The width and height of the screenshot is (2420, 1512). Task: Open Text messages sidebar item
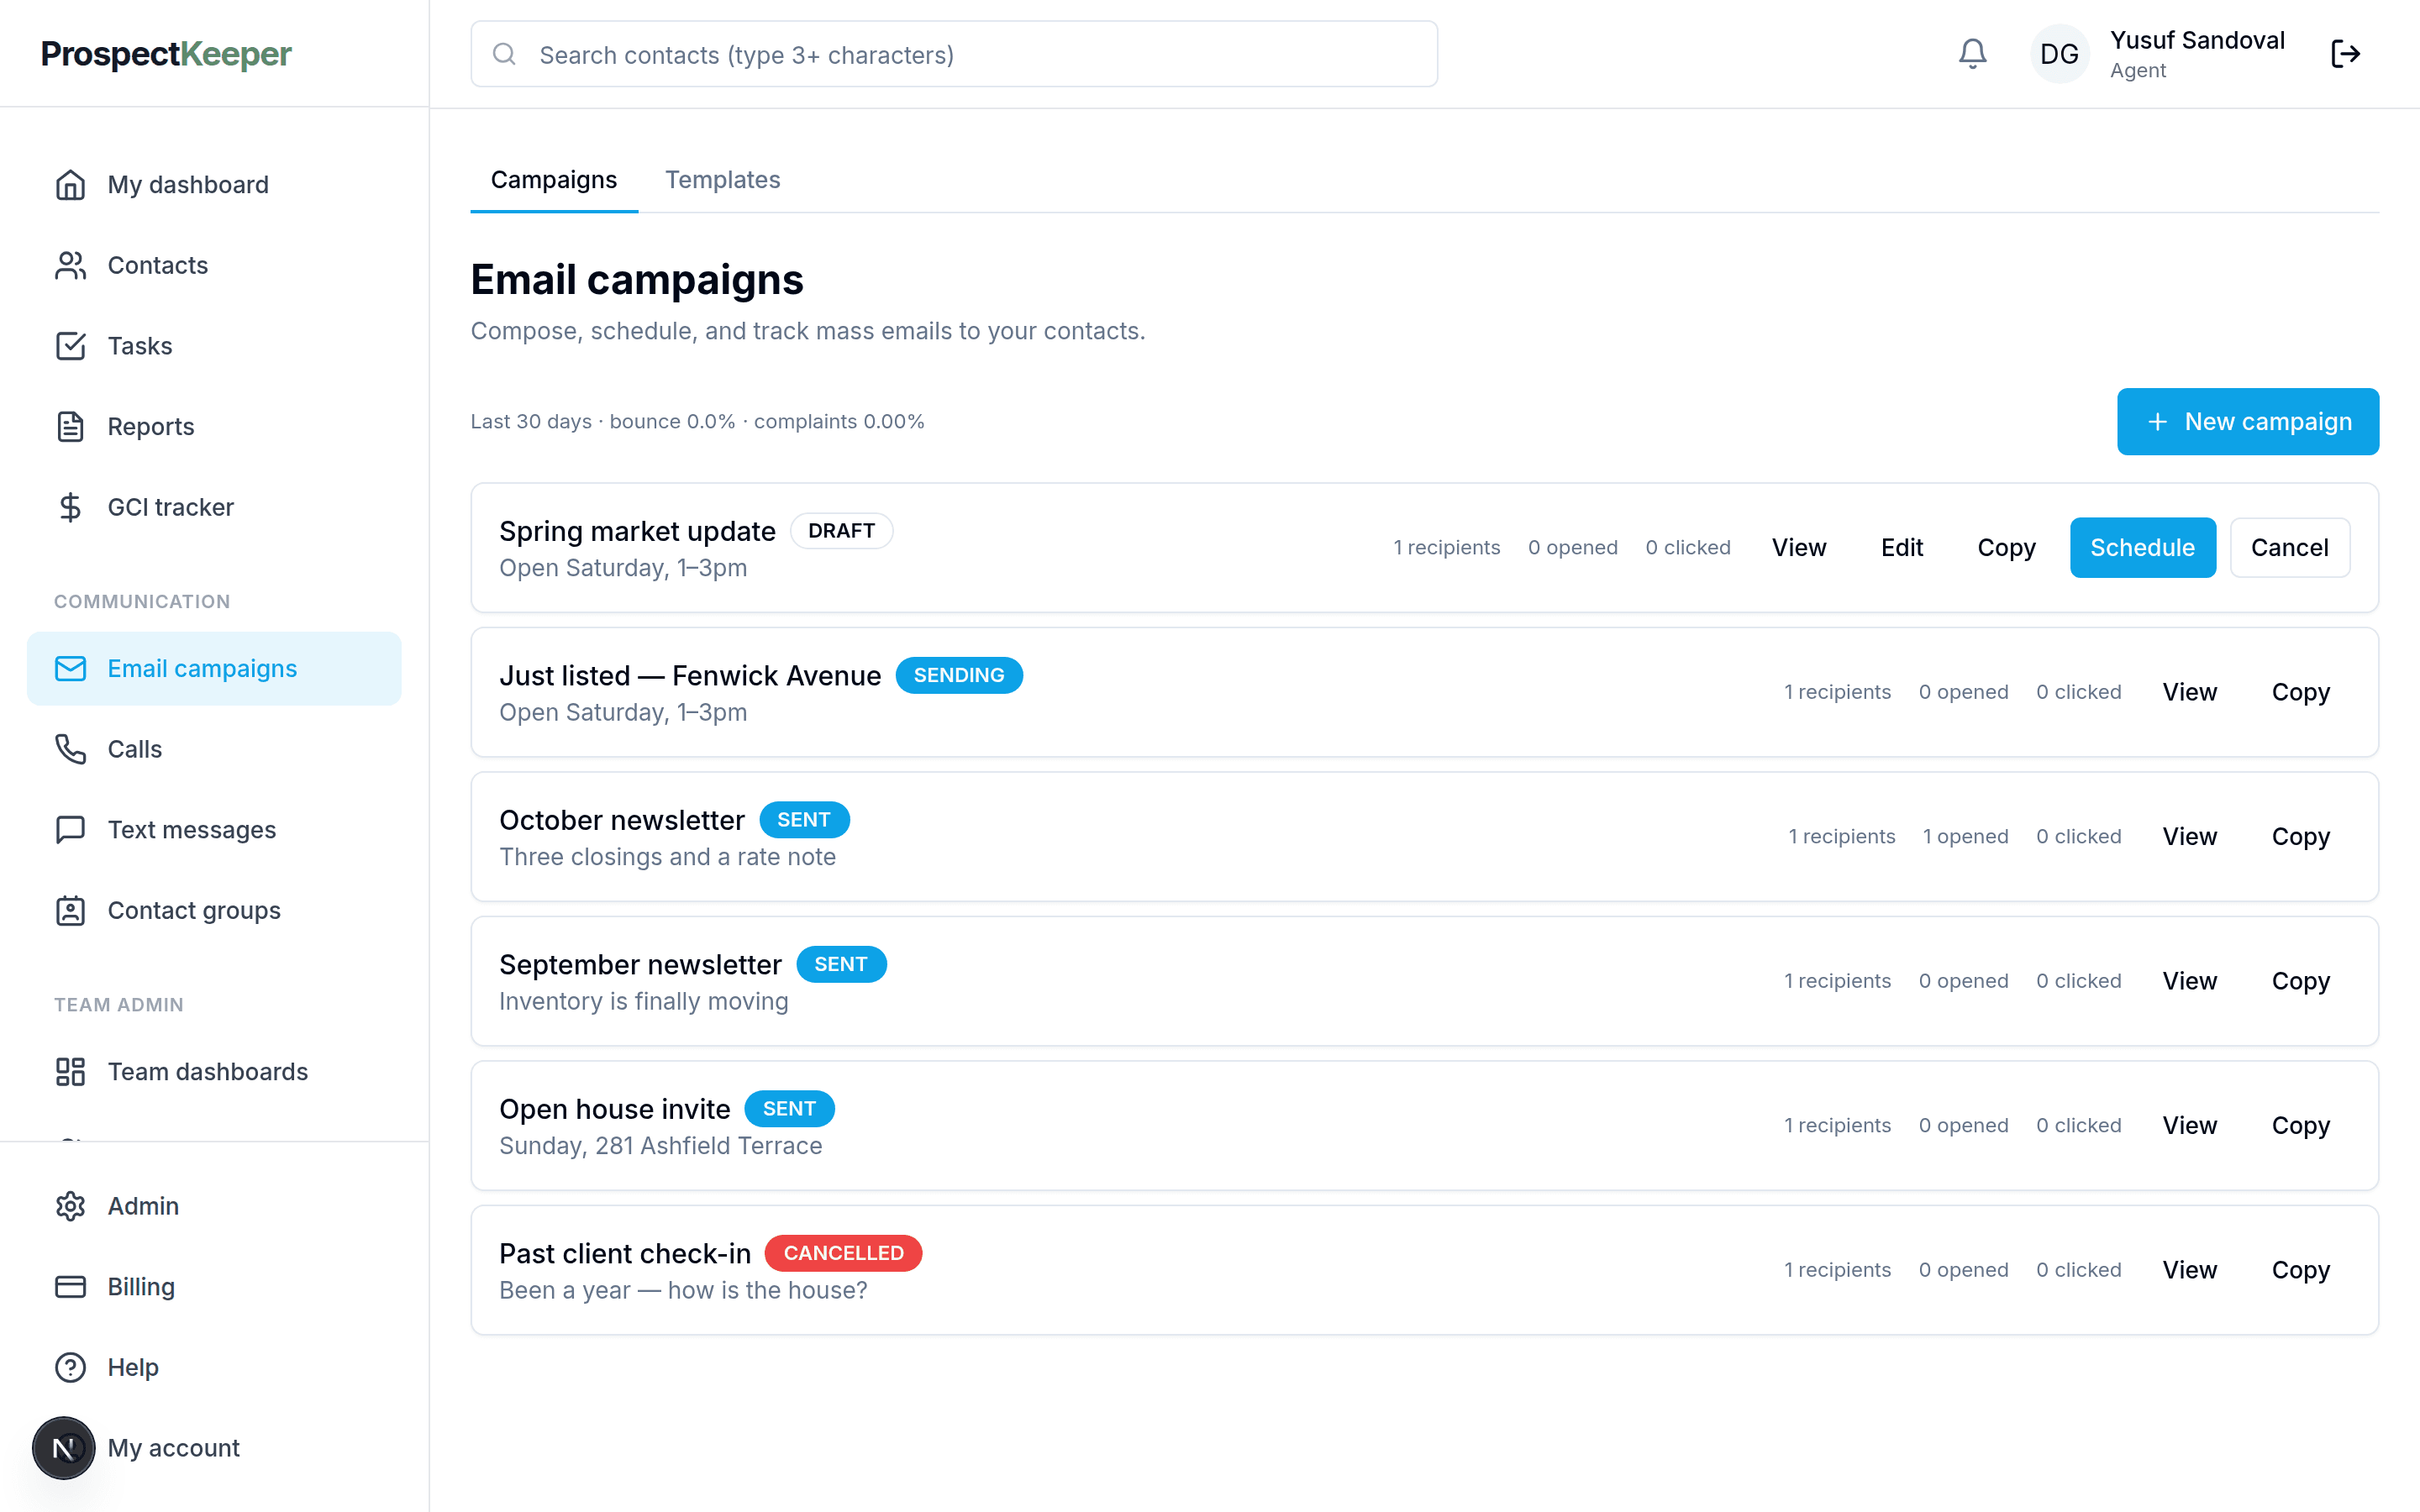pos(214,830)
